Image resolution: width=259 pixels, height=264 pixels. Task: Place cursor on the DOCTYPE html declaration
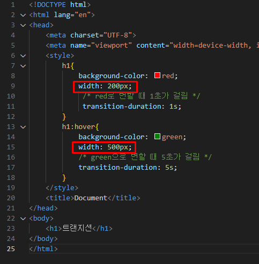[x=60, y=5]
